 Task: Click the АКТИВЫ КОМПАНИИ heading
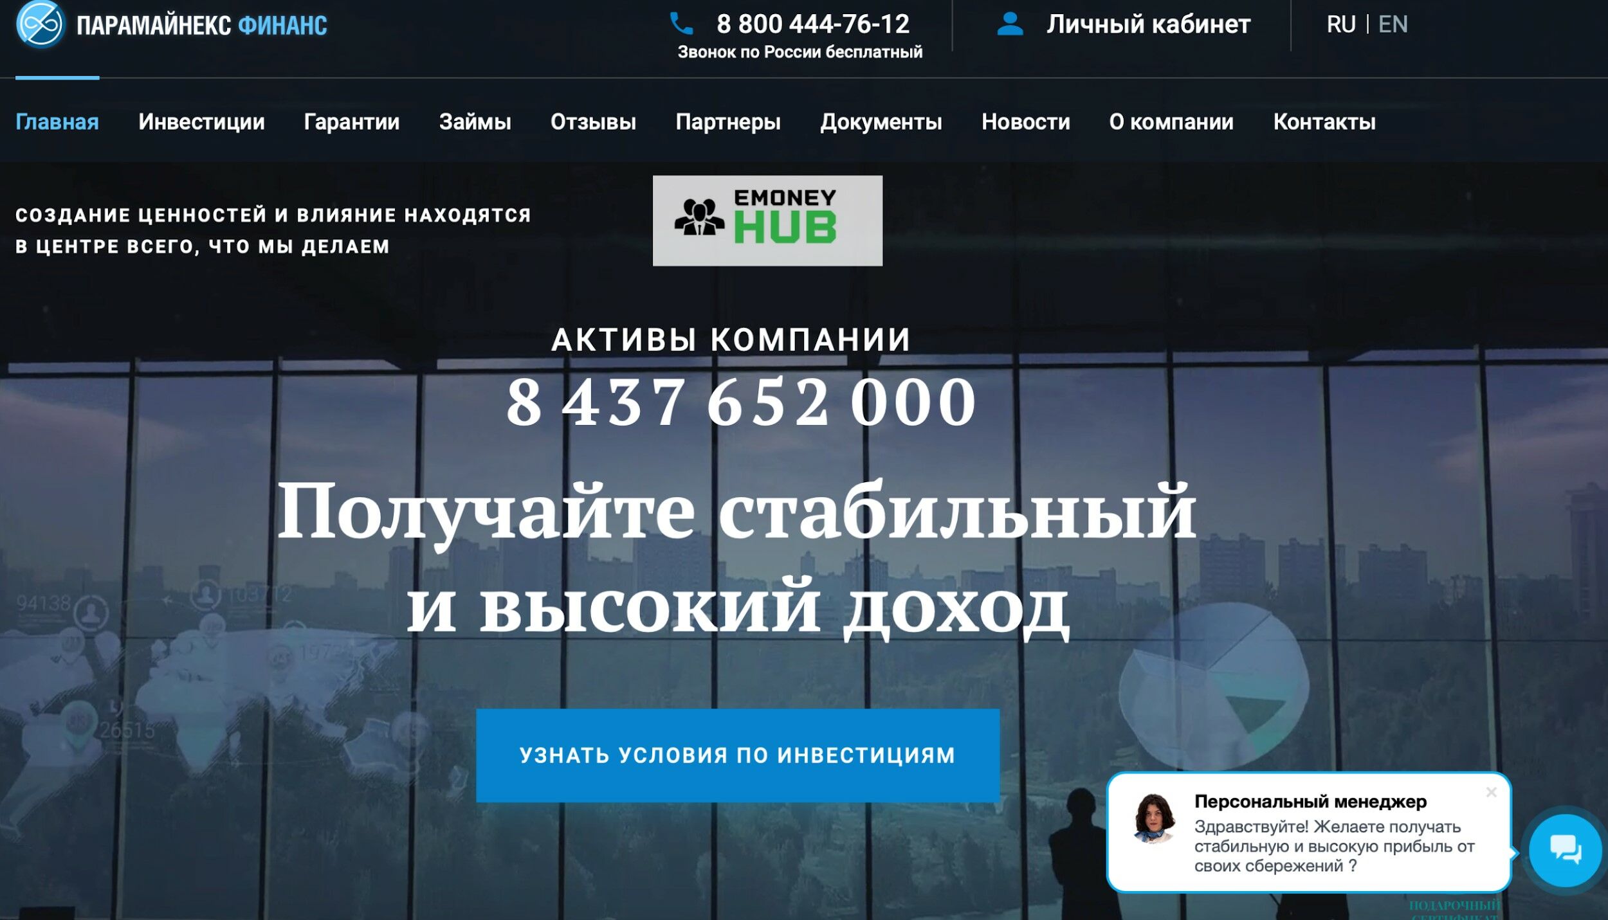(x=731, y=339)
